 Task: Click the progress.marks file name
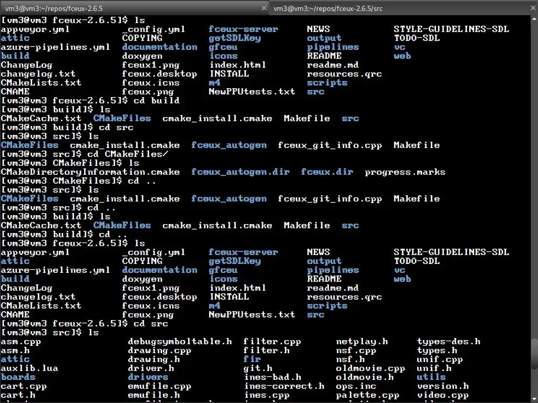coord(405,172)
